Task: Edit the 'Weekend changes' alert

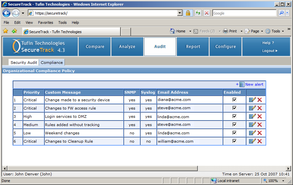Action: 252,133
